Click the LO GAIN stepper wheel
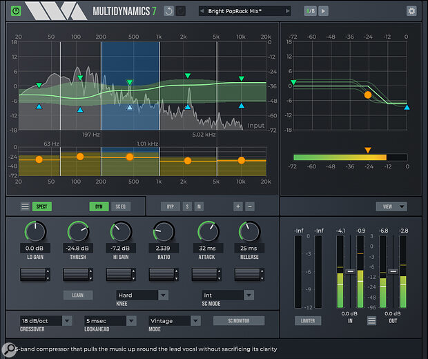The width and height of the screenshot is (428, 359). click(33, 274)
